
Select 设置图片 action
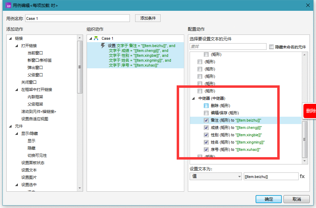click(29, 177)
